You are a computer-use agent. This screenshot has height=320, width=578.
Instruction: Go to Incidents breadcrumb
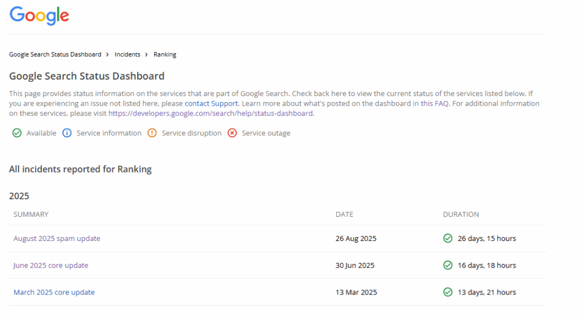click(127, 55)
